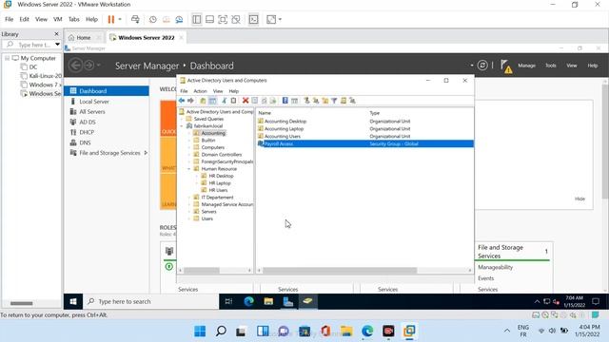
Task: Open Office app from host taskbar
Action: [325, 332]
